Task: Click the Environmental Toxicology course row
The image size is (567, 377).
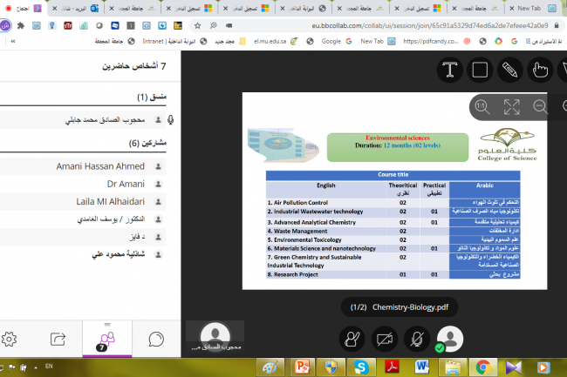Action: point(393,239)
